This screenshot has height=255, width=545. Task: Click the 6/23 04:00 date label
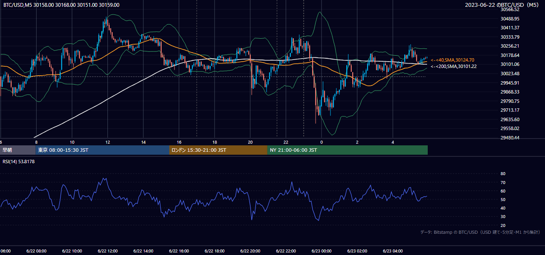click(x=393, y=251)
